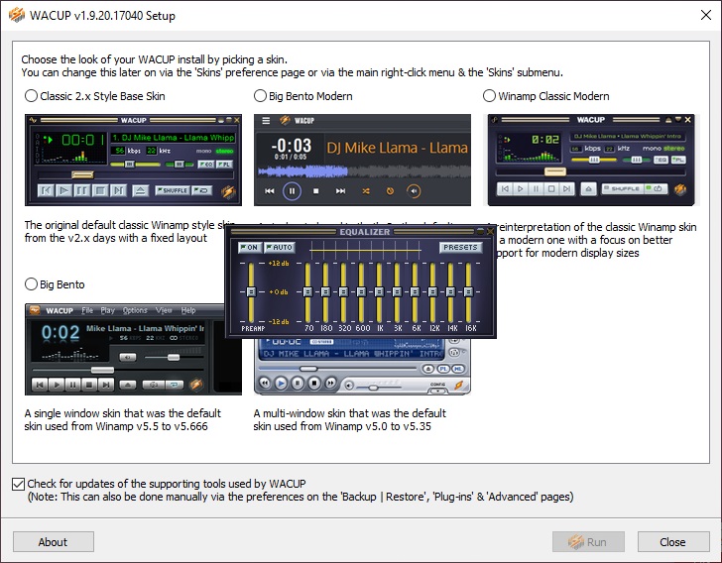Click the About button
The height and width of the screenshot is (563, 722).
click(x=53, y=542)
